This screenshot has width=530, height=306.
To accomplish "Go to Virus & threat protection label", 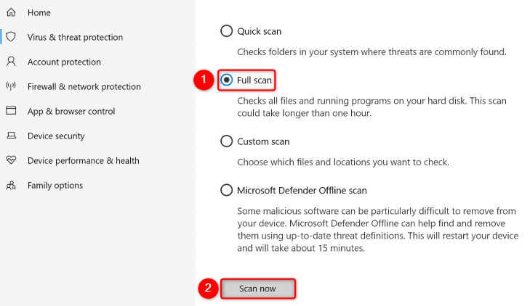I will [75, 37].
